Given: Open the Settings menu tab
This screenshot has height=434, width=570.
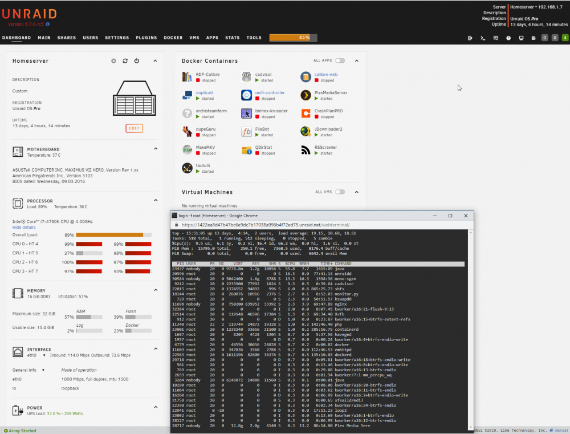Looking at the screenshot, I should click(117, 38).
